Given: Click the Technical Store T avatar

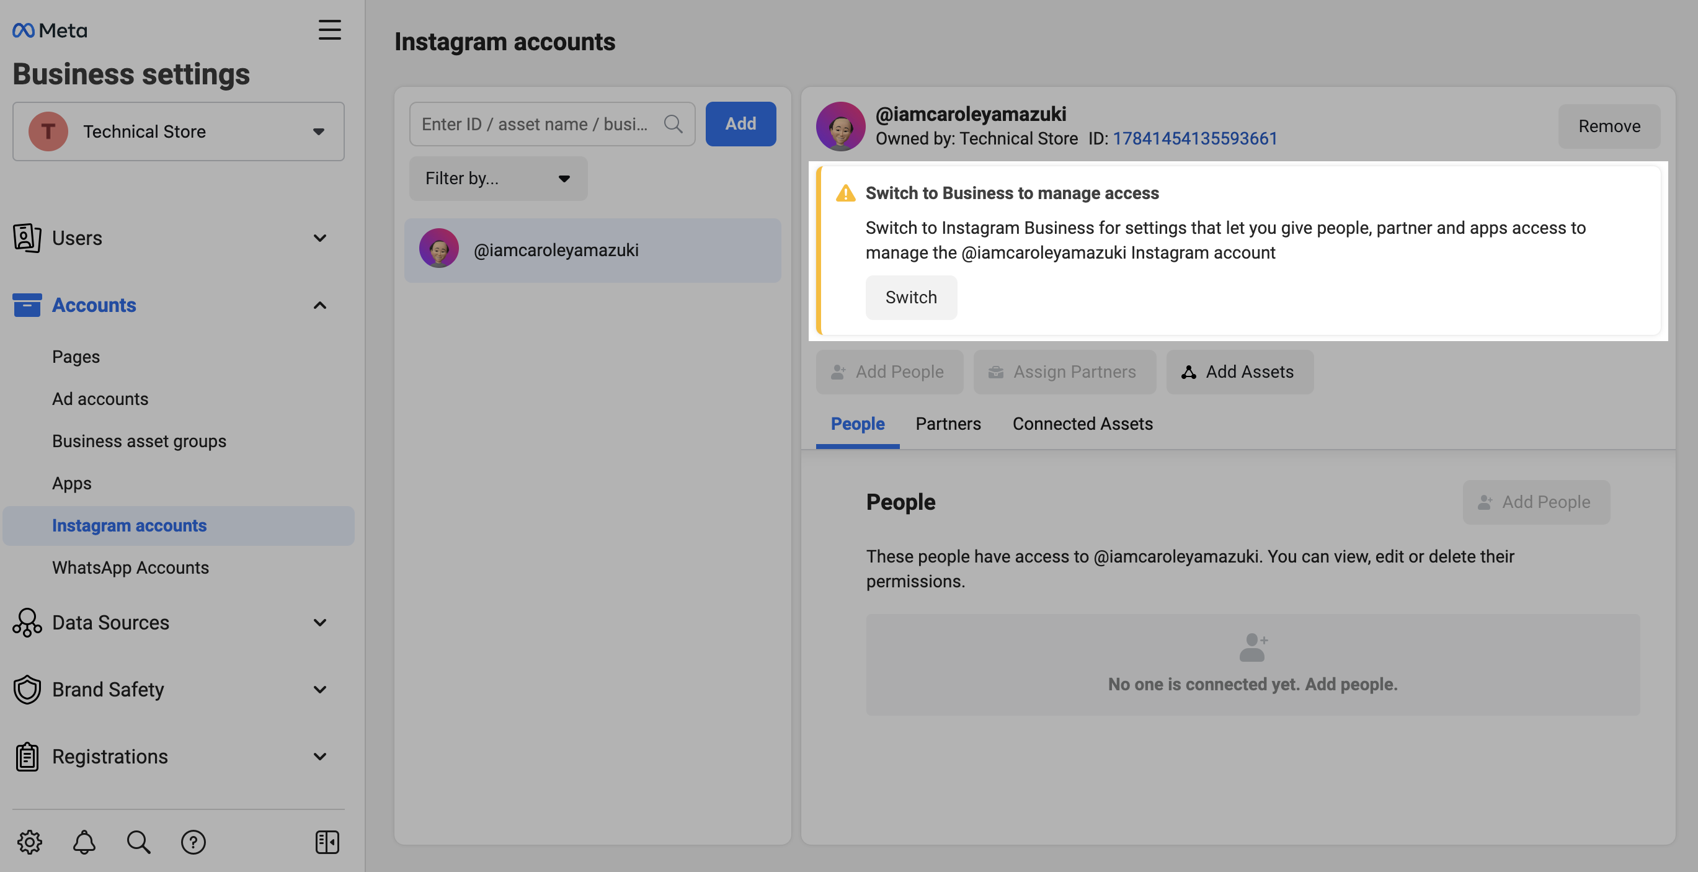Looking at the screenshot, I should pyautogui.click(x=48, y=131).
